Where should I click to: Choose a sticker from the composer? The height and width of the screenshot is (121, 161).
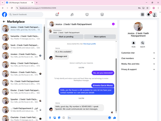click(59, 118)
